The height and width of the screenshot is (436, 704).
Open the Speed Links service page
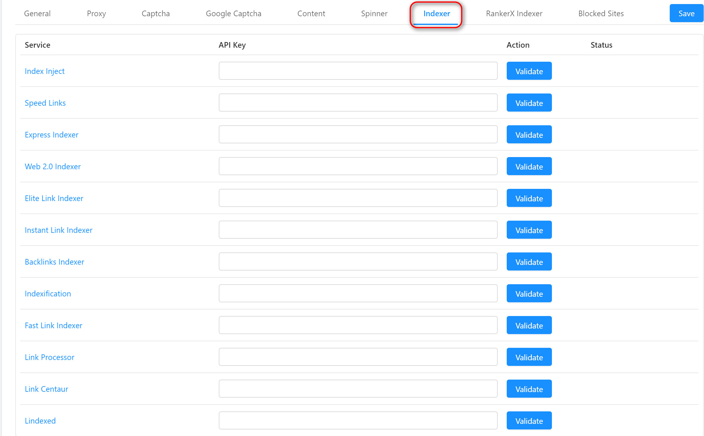[45, 103]
